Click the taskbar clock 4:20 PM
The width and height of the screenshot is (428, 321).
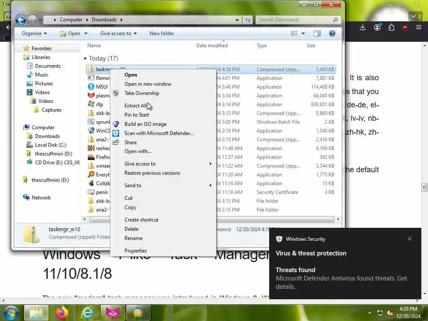408,309
